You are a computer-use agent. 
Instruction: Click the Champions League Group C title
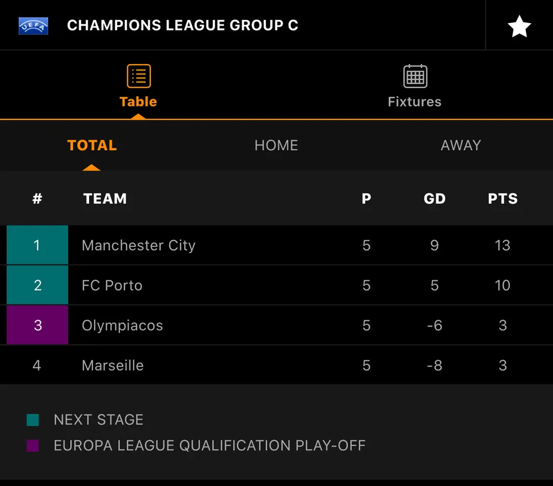[x=182, y=25]
